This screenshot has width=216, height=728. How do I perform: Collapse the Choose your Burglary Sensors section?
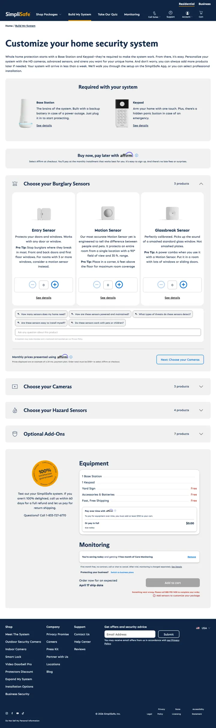201,184
